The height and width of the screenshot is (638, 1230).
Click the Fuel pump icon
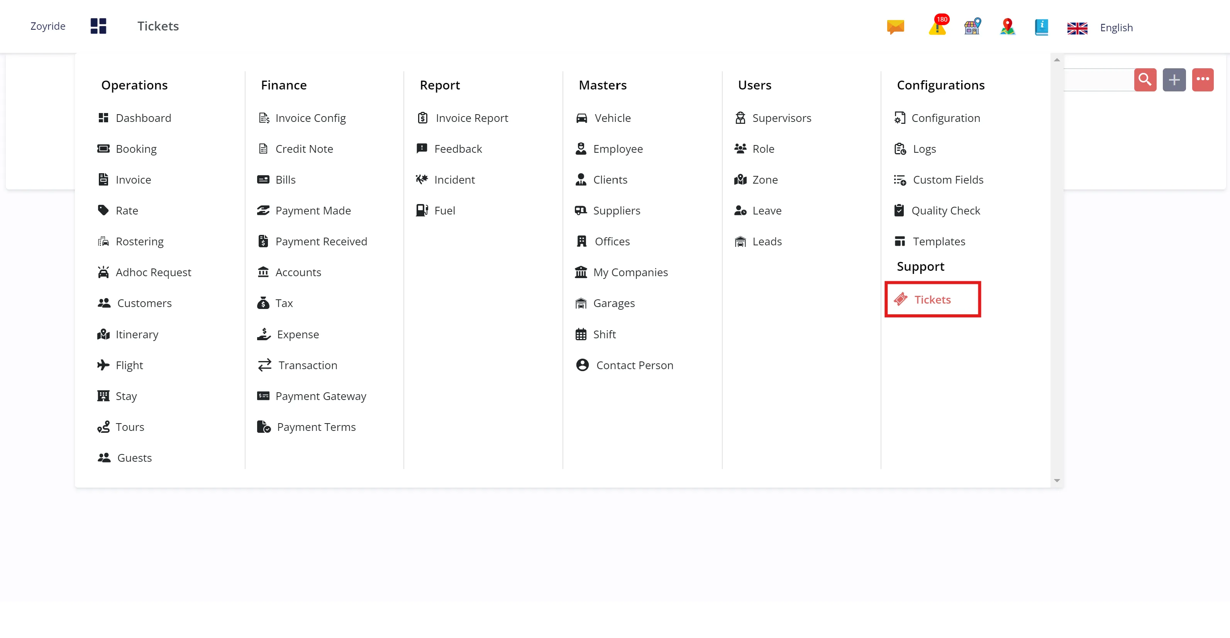[422, 210]
